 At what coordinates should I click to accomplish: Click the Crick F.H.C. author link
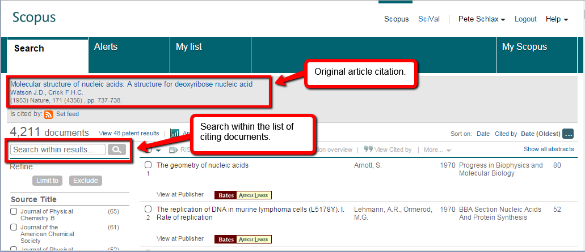coord(66,92)
